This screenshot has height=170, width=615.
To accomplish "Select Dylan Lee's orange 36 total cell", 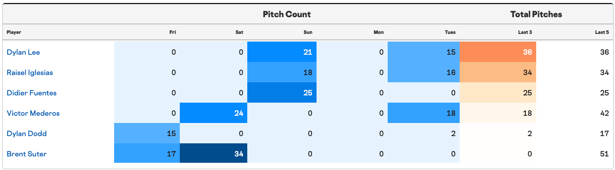I will coord(498,52).
